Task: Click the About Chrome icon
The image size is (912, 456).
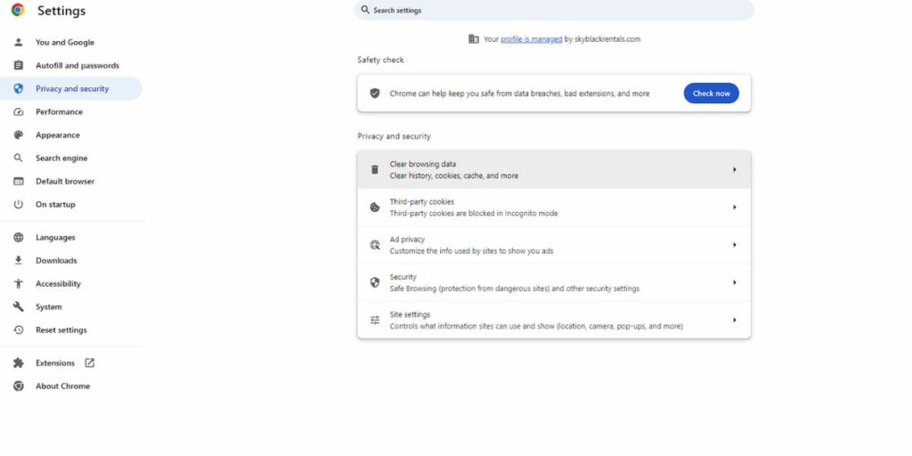Action: click(19, 387)
